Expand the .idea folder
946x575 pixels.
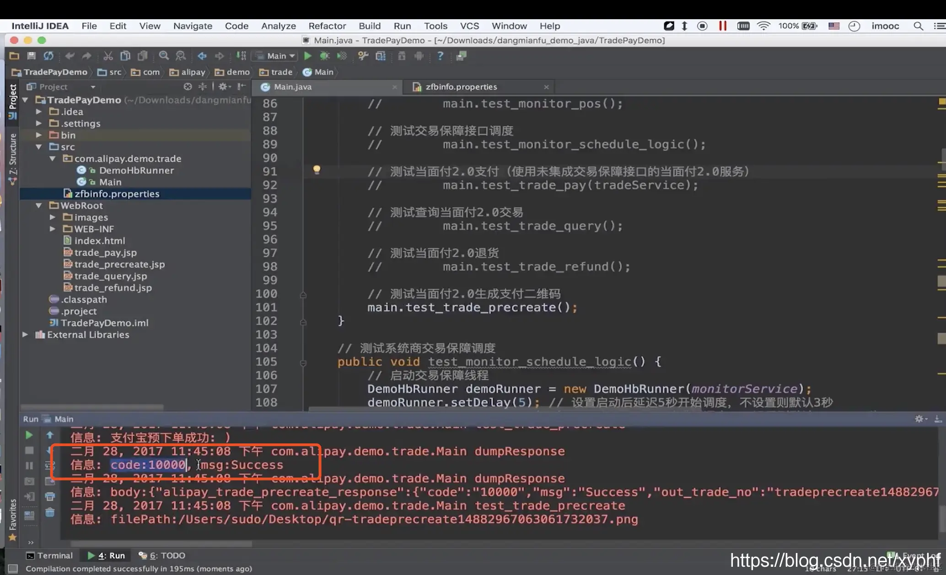(39, 112)
